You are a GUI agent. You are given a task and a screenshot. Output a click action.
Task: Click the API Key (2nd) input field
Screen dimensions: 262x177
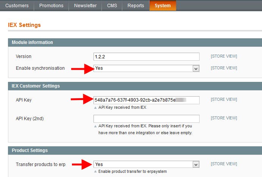[147, 119]
